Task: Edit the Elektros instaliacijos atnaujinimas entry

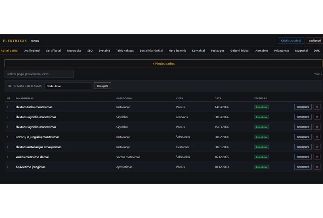Action: pos(303,147)
